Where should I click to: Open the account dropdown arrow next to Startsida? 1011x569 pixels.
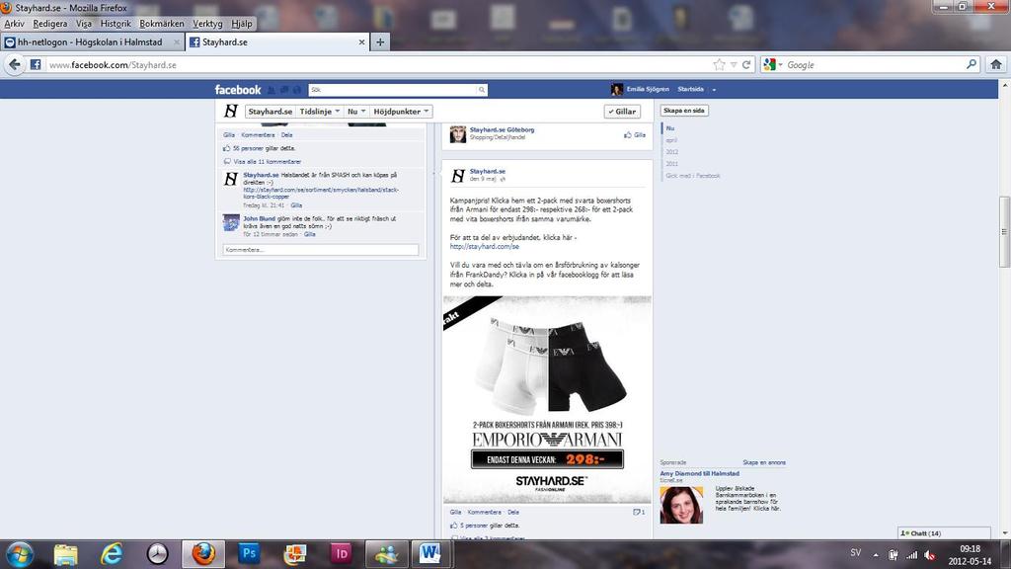click(714, 90)
